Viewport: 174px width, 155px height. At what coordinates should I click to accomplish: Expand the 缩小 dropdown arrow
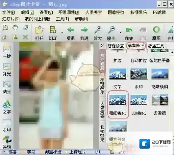click(120, 32)
